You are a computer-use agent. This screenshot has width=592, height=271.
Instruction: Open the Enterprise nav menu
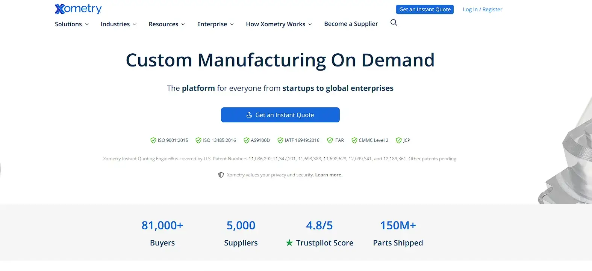point(215,24)
